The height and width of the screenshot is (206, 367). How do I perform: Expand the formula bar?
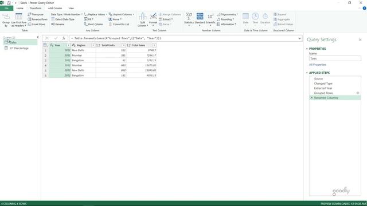pos(299,38)
